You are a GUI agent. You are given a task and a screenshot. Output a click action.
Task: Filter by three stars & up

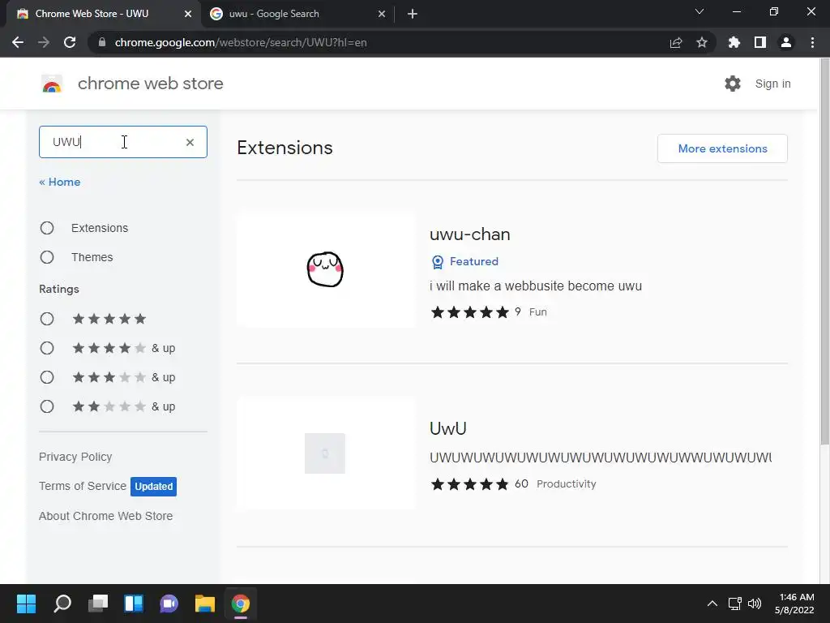(x=47, y=377)
